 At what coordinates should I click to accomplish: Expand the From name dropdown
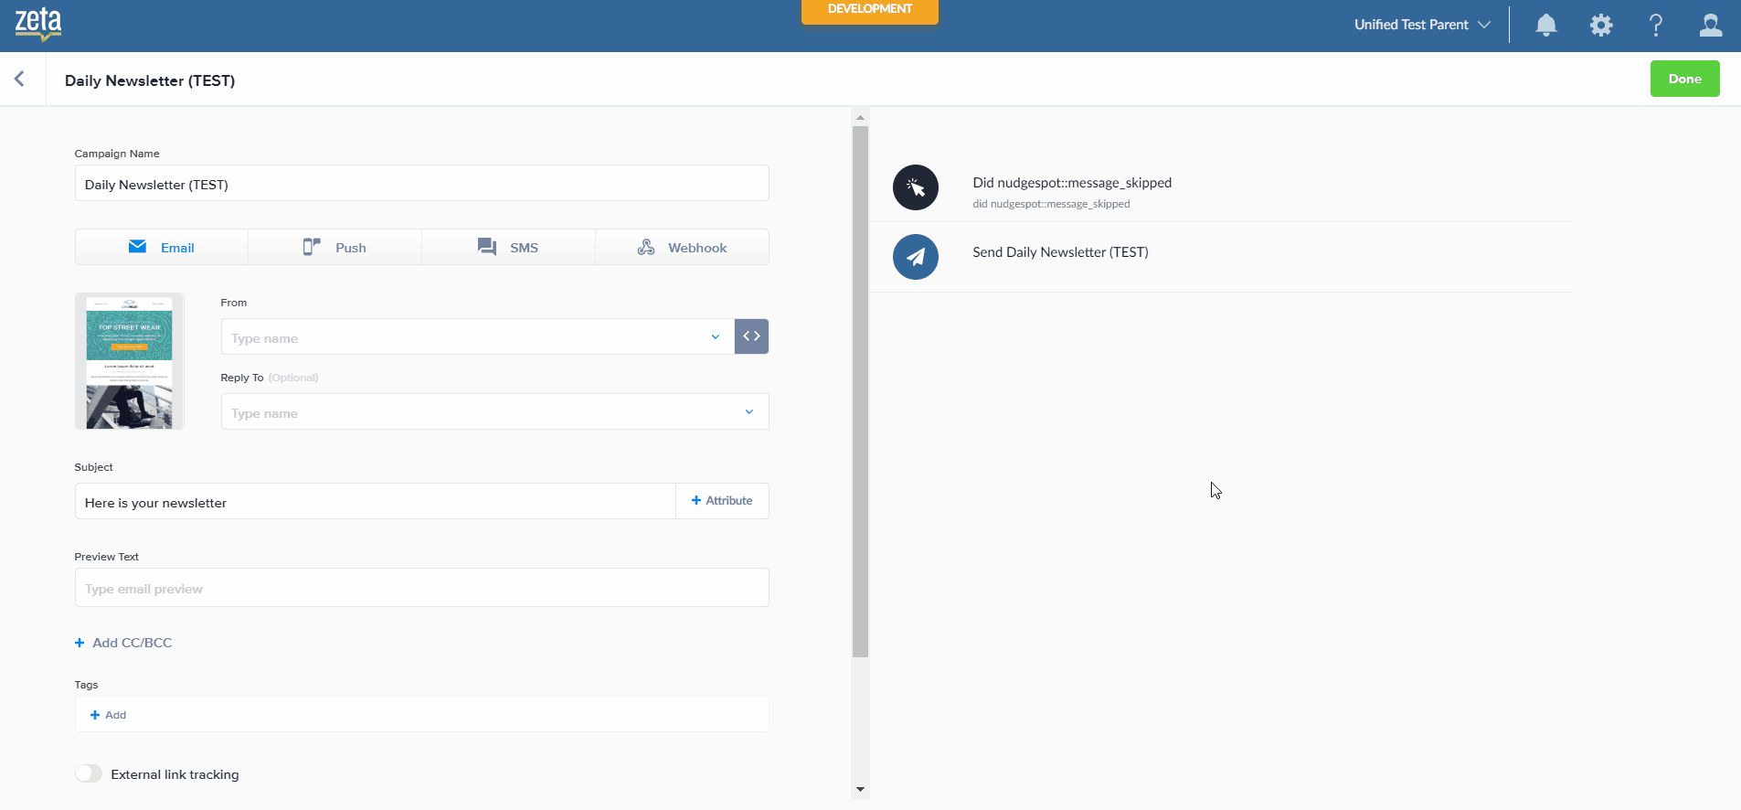click(715, 337)
